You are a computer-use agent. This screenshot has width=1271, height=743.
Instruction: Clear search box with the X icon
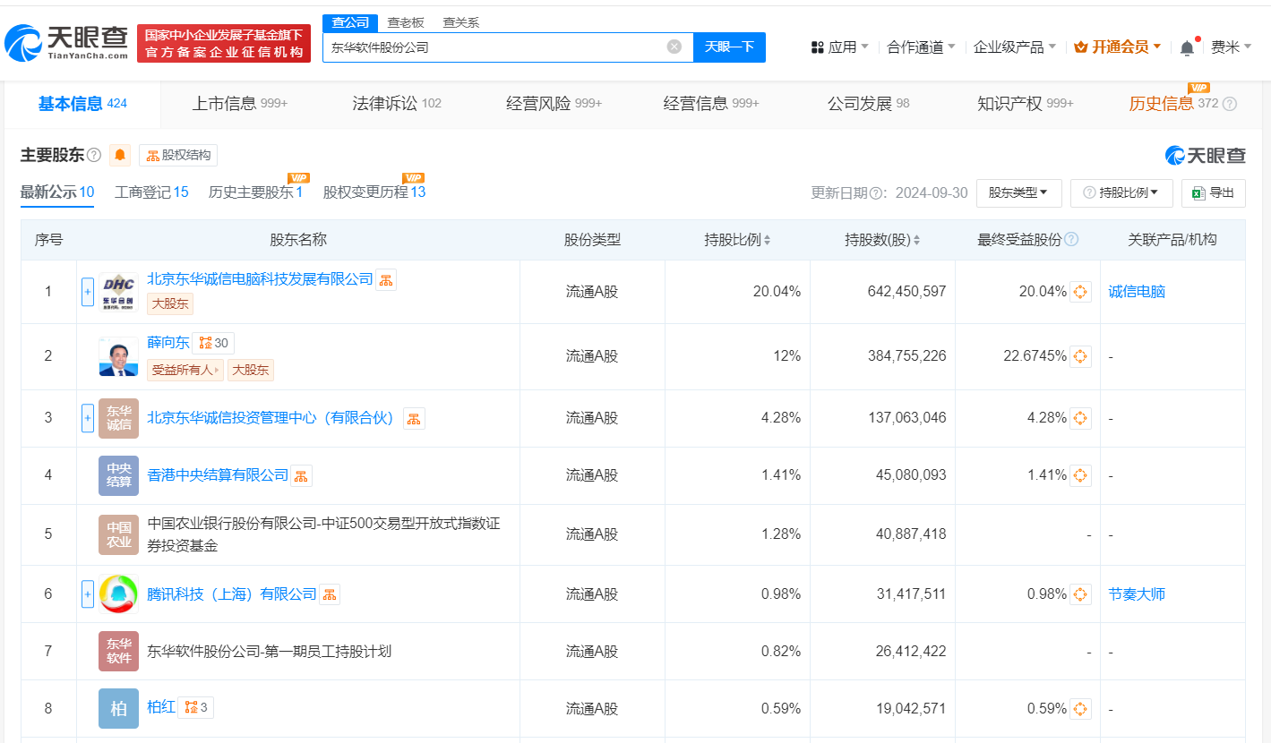[x=674, y=47]
